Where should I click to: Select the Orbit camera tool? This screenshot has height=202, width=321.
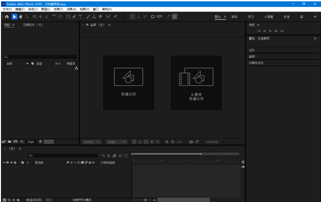[x=34, y=17]
